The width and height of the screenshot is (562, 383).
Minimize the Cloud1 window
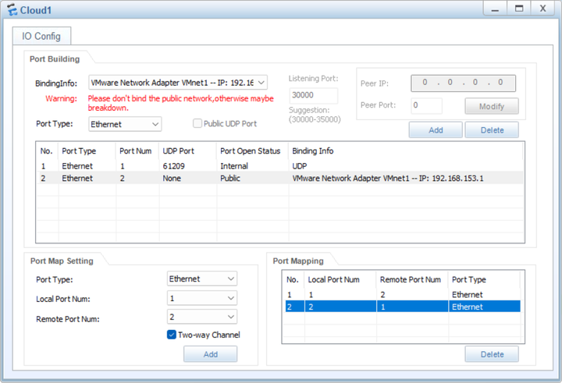click(x=493, y=8)
